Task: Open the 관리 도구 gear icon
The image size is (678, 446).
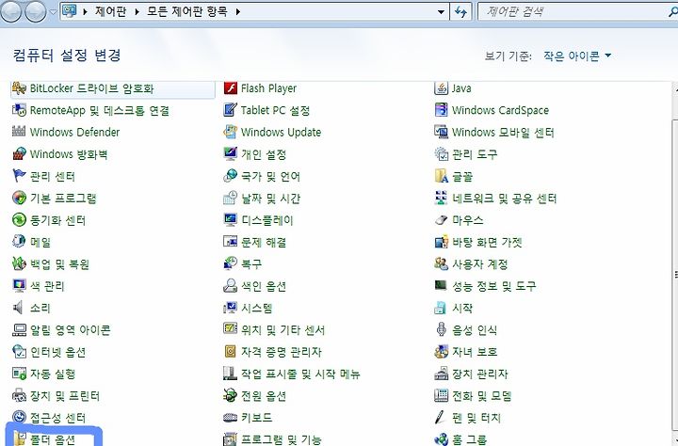Action: coord(441,154)
